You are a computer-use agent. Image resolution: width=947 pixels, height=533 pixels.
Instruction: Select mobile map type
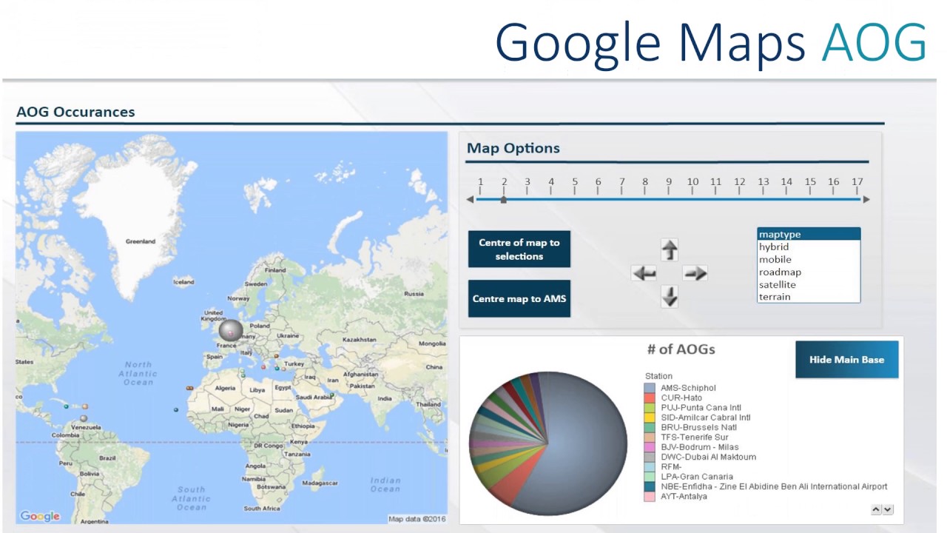coord(809,260)
